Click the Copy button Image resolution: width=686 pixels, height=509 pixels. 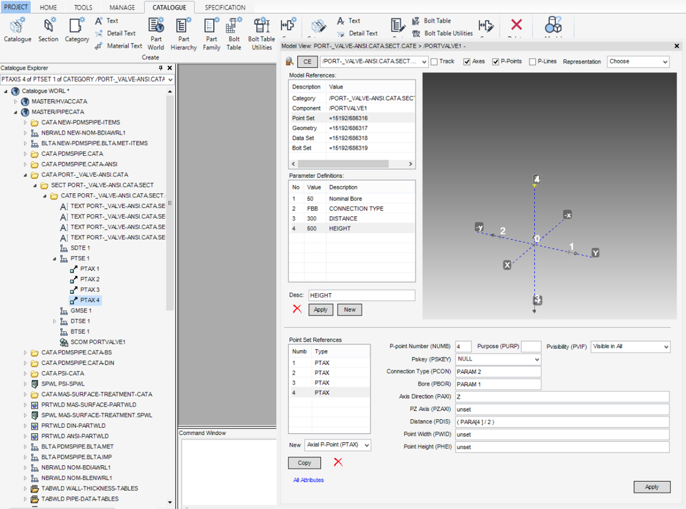pyautogui.click(x=304, y=462)
